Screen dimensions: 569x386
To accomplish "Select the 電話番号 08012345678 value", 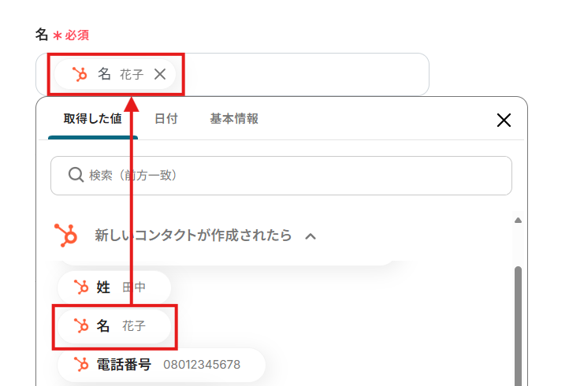I will tap(161, 365).
